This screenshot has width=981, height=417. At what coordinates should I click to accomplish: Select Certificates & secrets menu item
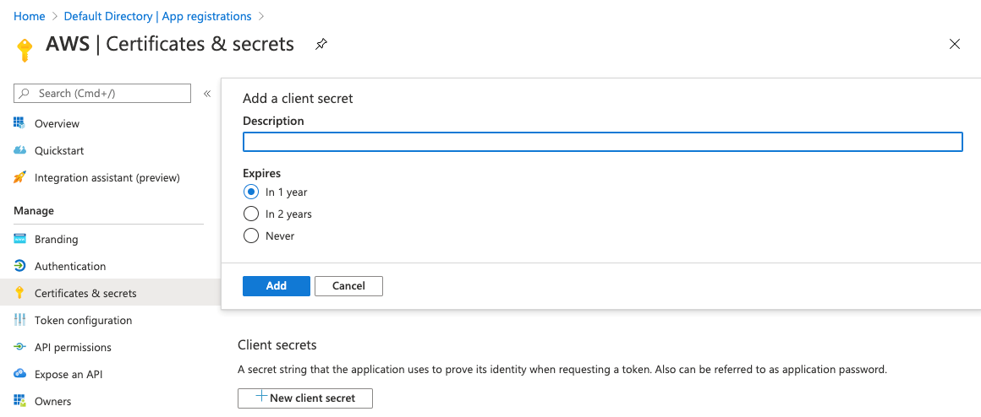[x=110, y=293]
